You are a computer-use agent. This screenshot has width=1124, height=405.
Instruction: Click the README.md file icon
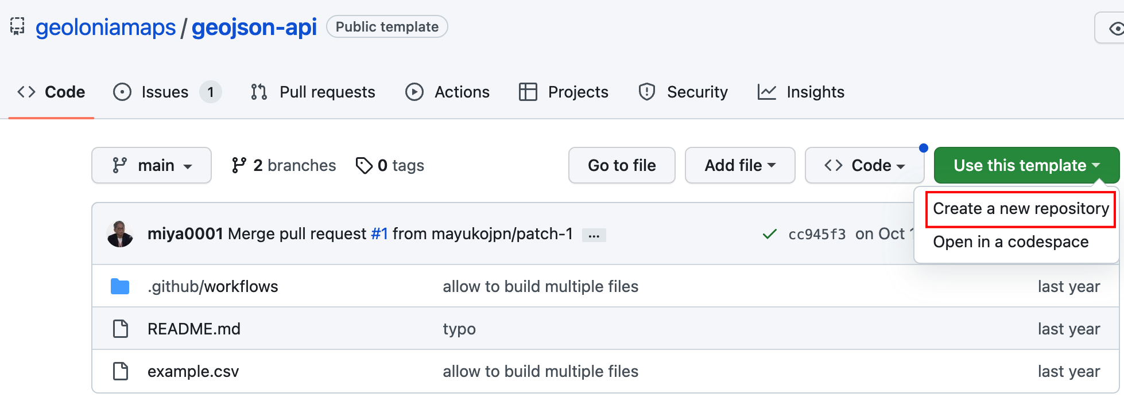(121, 329)
